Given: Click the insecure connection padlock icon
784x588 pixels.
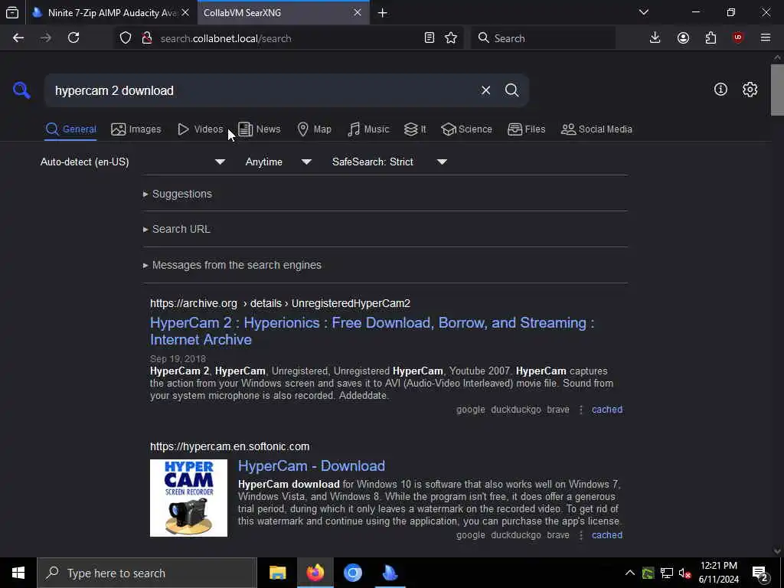Looking at the screenshot, I should pos(146,38).
